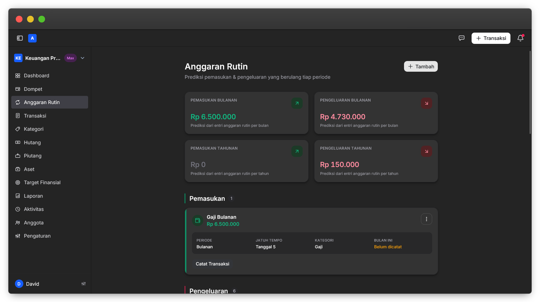Click the blue A app logo
Image resolution: width=540 pixels, height=302 pixels.
[x=32, y=38]
